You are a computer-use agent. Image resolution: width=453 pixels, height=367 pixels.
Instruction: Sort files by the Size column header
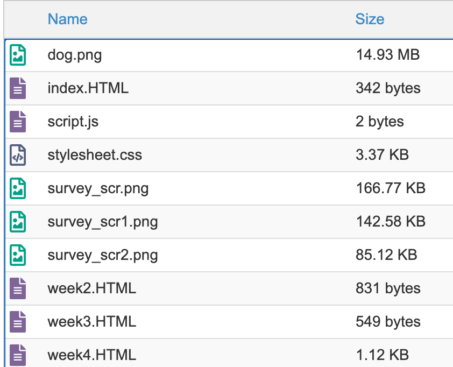pos(370,19)
